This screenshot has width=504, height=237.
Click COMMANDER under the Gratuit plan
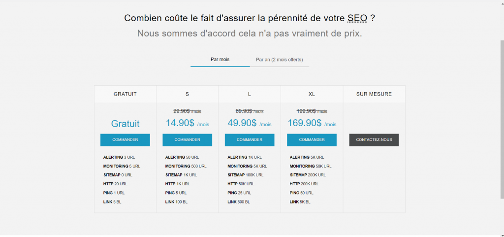click(125, 140)
